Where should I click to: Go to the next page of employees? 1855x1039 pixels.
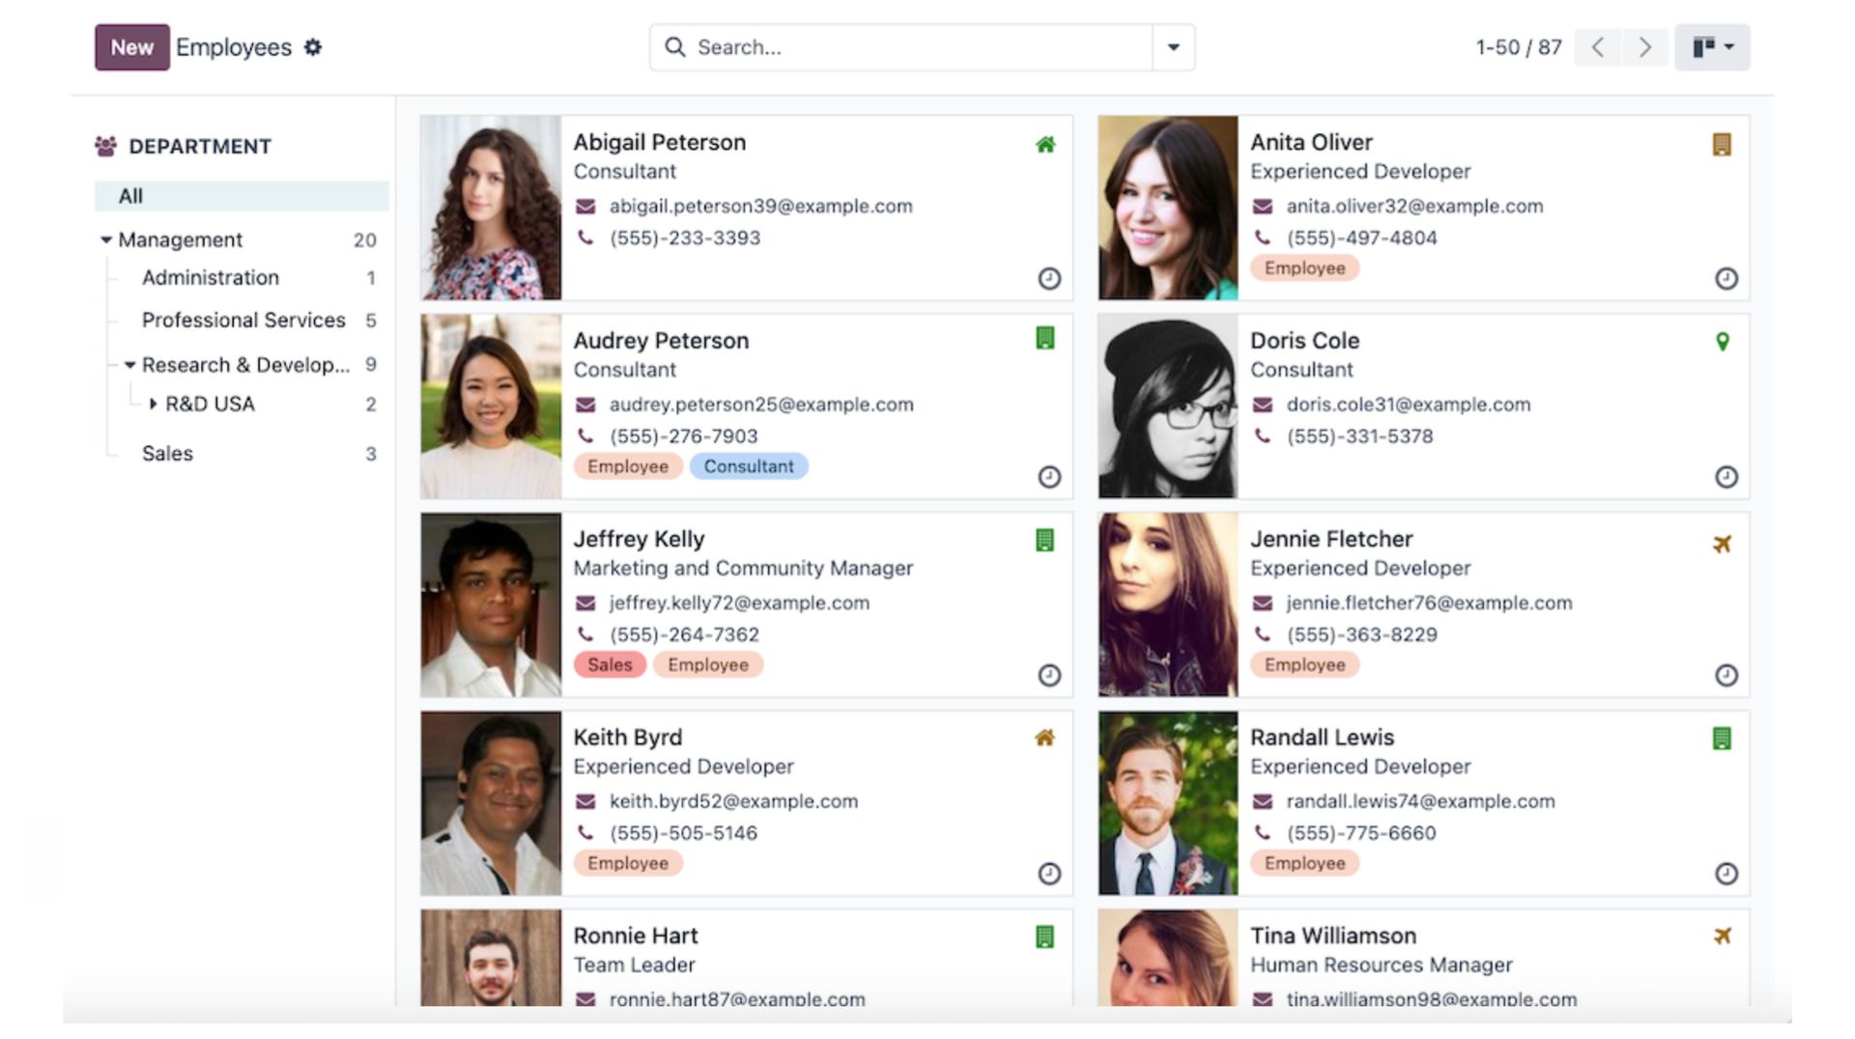click(x=1644, y=47)
